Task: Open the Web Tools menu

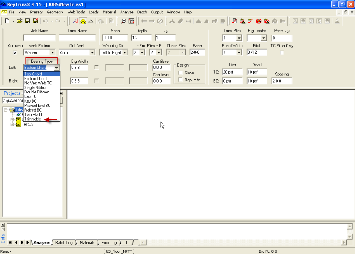Action: tap(76, 12)
